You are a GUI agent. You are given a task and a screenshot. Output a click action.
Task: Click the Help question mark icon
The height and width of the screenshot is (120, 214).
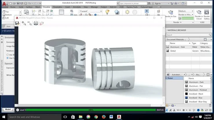point(183,3)
